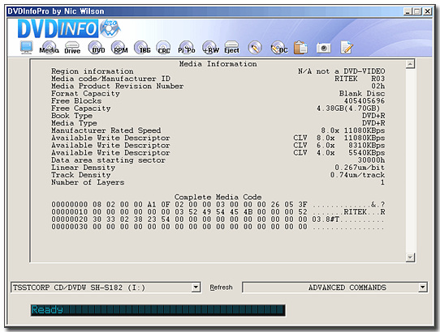Click the hex row starting 00000020
The height and width of the screenshot is (332, 440).
tap(218, 219)
